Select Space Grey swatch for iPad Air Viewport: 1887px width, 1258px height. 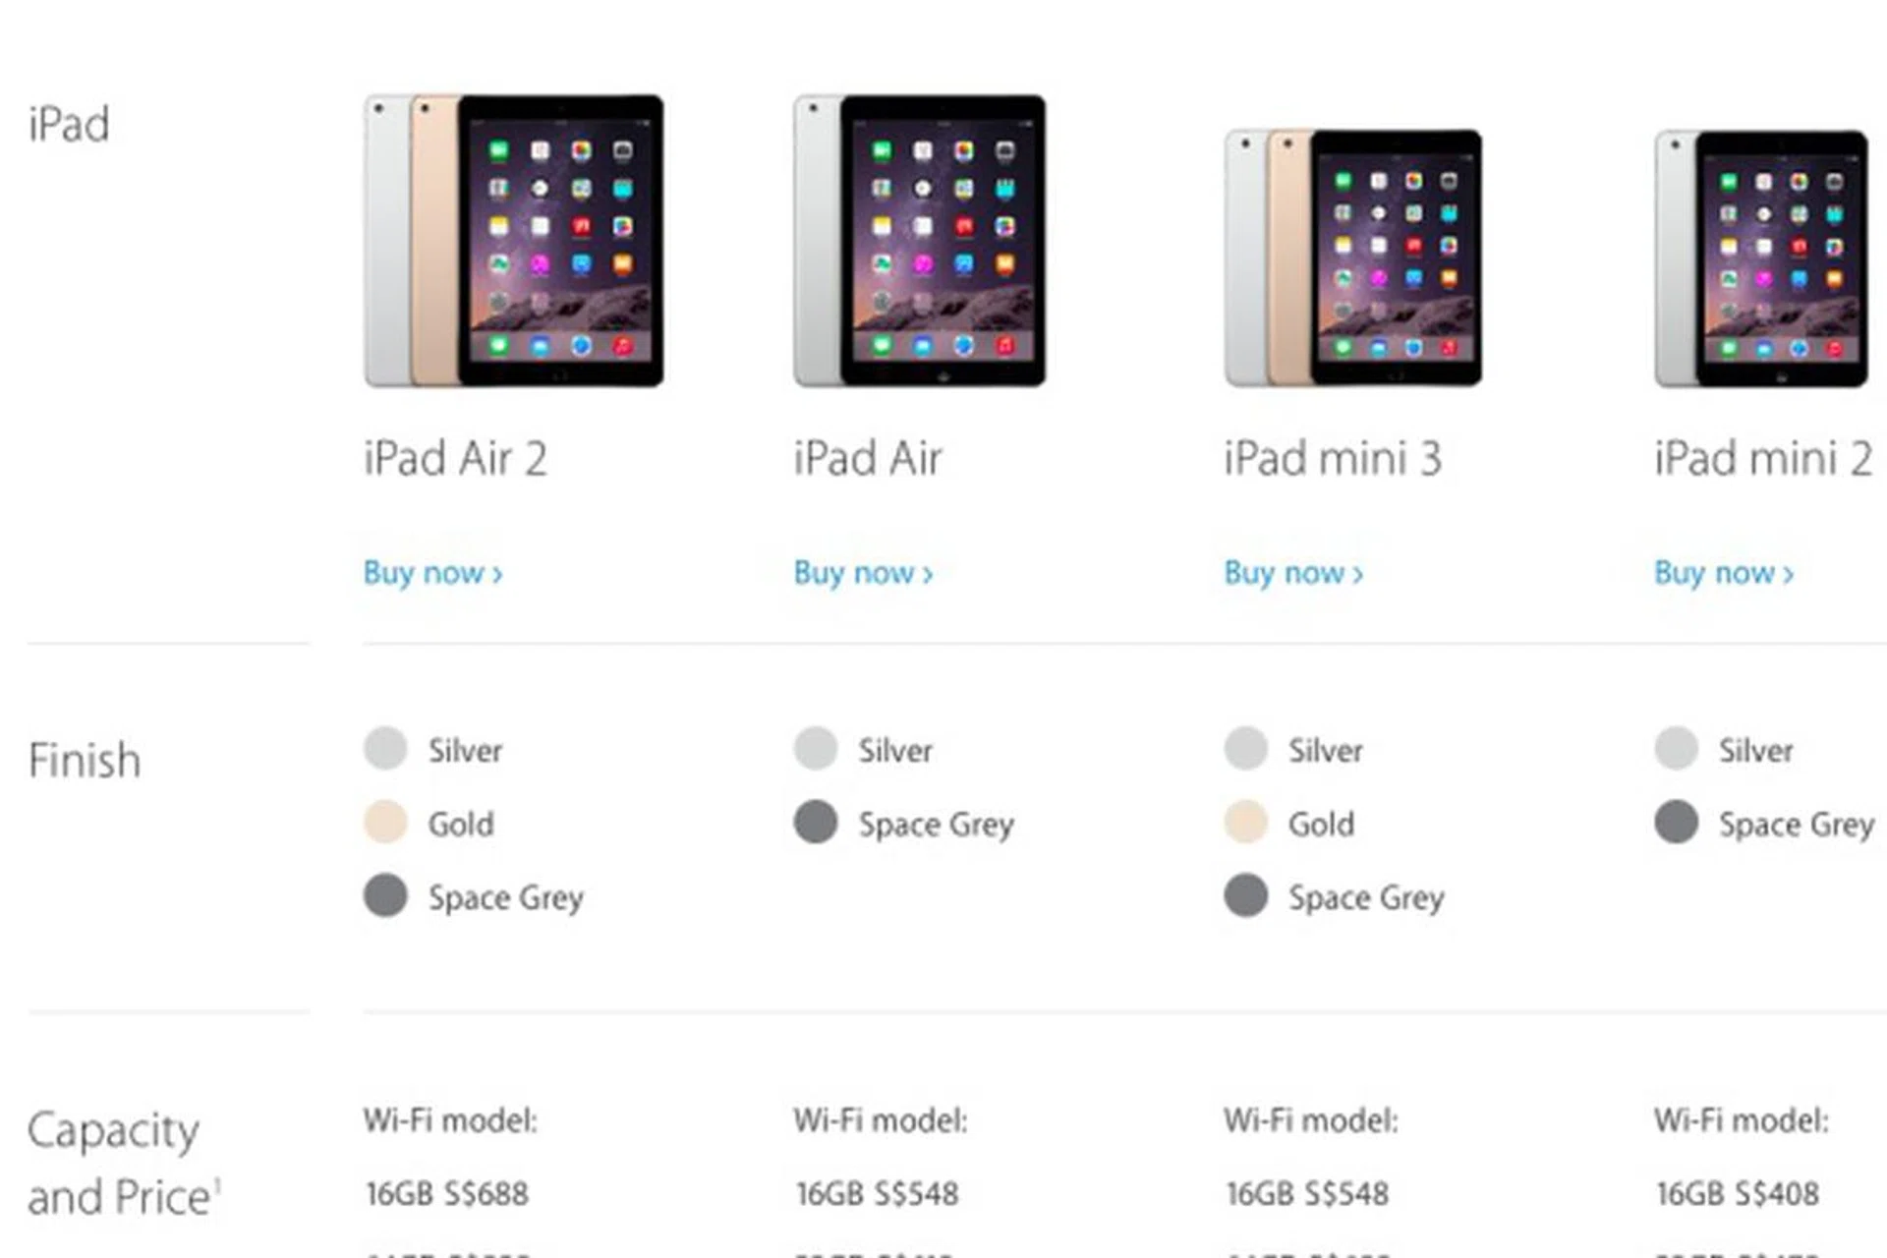(816, 822)
